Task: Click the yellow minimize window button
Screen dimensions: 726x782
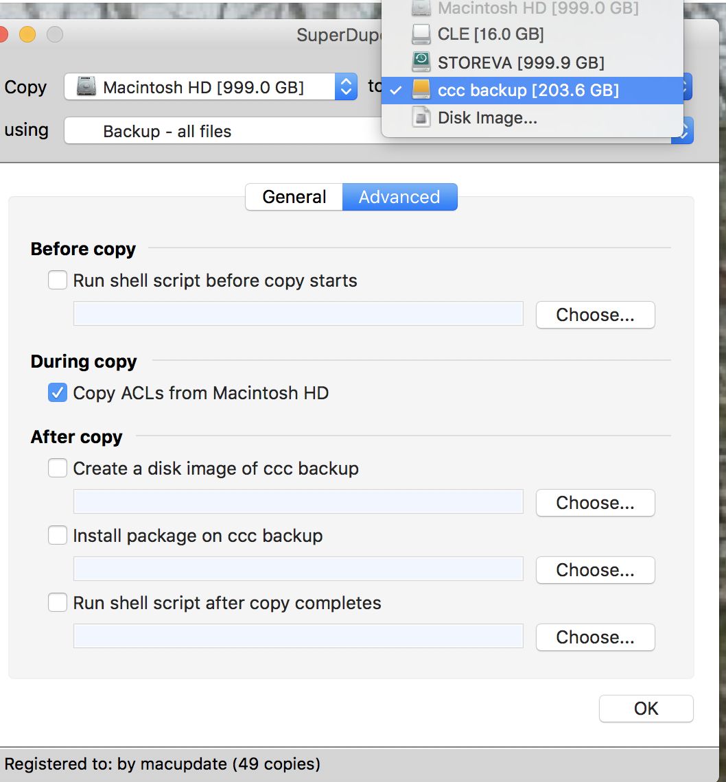Action: [x=27, y=34]
